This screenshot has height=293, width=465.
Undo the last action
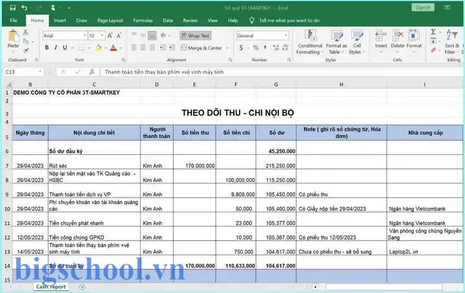click(x=25, y=8)
